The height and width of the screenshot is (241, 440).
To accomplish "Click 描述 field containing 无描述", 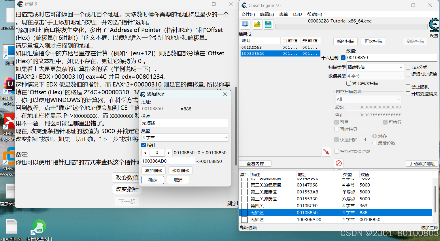I will pyautogui.click(x=185, y=123).
